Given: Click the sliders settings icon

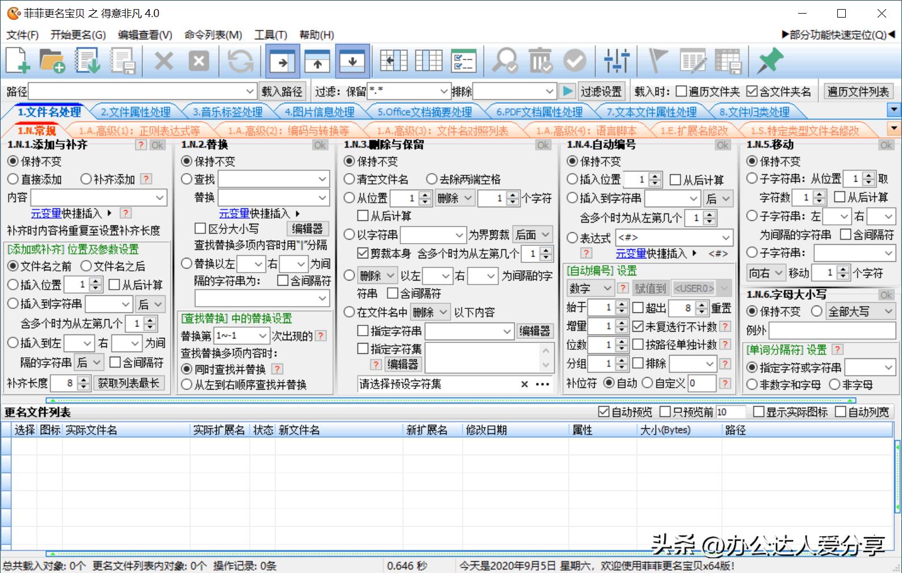Looking at the screenshot, I should [616, 60].
